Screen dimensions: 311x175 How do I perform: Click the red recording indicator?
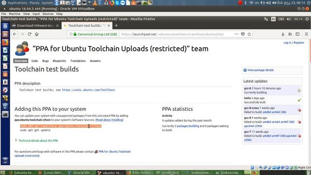coord(240,3)
